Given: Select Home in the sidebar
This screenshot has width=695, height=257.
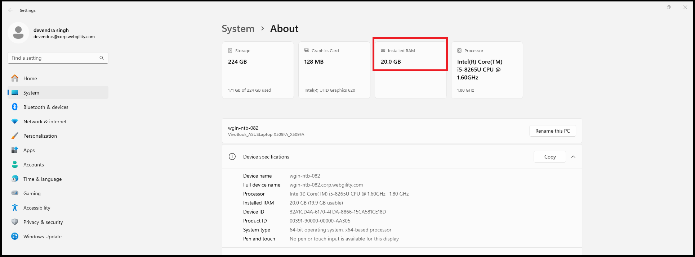Looking at the screenshot, I should (x=30, y=78).
